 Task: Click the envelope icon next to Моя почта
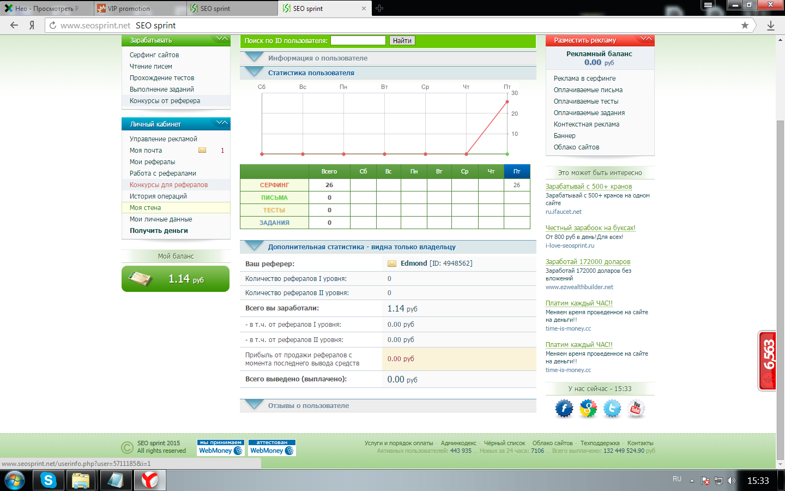tap(202, 150)
